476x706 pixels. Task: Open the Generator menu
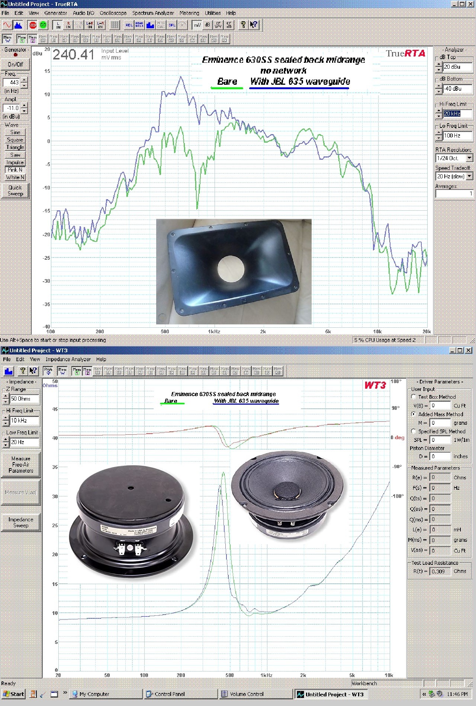[x=56, y=13]
